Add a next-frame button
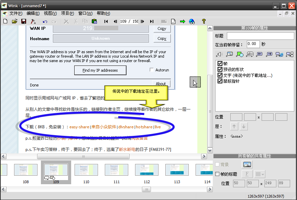Image resolution: width=297 pixels, height=200 pixels. pos(269,55)
